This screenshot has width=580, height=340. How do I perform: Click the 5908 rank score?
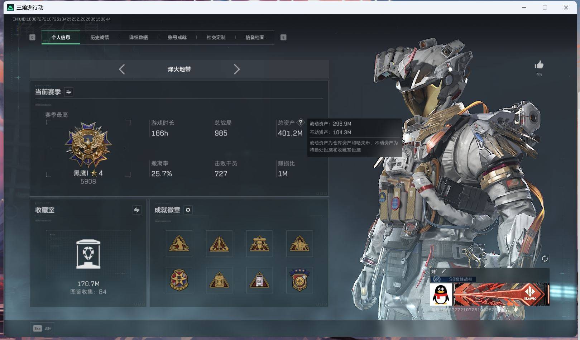click(x=88, y=182)
